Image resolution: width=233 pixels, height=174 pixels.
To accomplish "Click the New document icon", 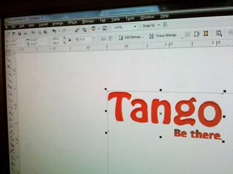I will point(8,34).
